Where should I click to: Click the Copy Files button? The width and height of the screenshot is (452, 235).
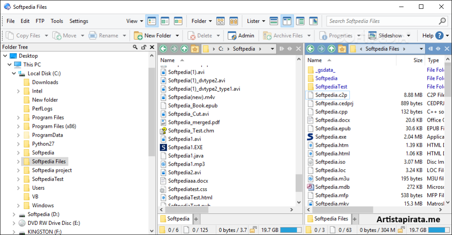coord(23,35)
